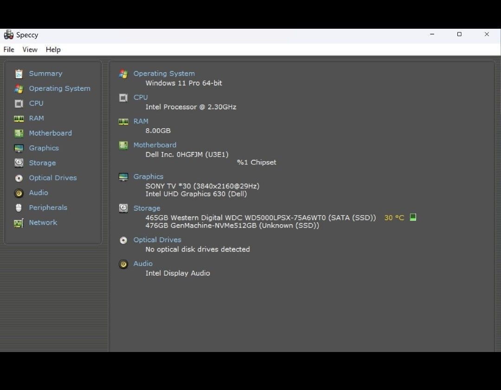Click the Audio heading link in summary
The height and width of the screenshot is (390, 501).
[x=143, y=264]
